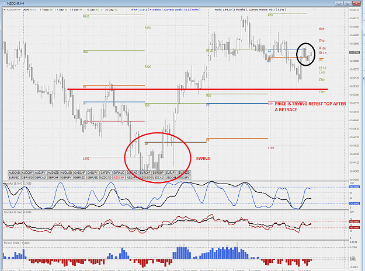Switch chart to EURUSD pair button
Image resolution: width=365 pixels, height=271 pixels.
tap(14, 178)
